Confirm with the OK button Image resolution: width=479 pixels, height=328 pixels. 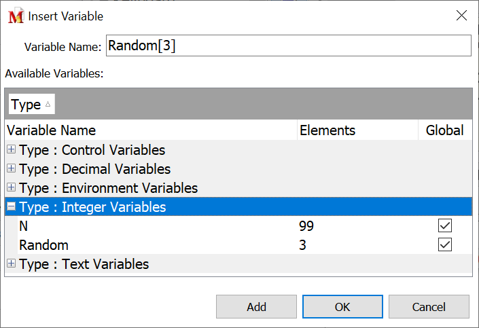point(342,307)
